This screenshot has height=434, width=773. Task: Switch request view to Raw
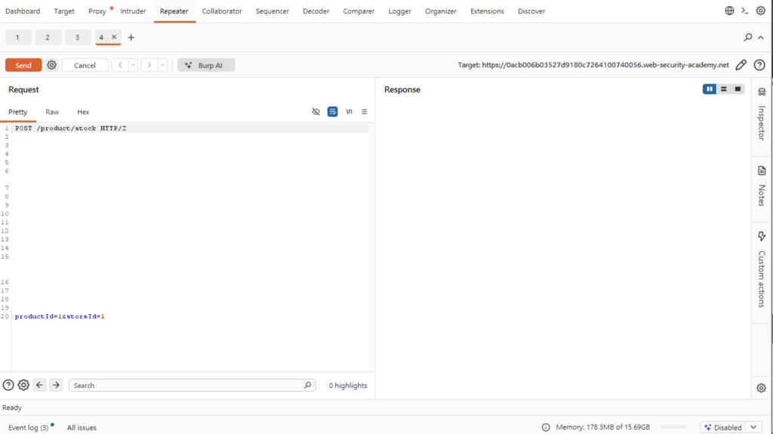point(52,112)
